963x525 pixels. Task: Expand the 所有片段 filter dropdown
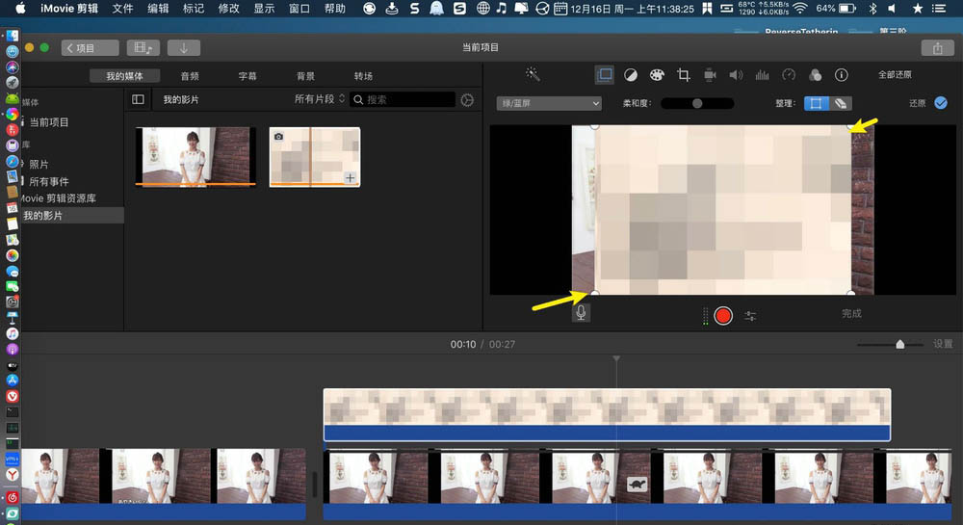(320, 99)
